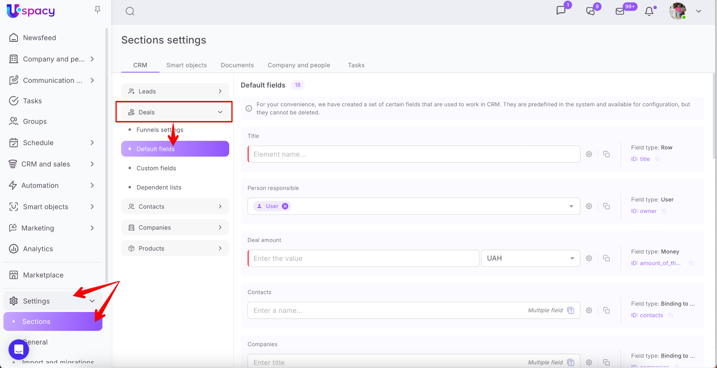The image size is (717, 368).
Task: Toggle Multiple field icon for Contacts
Action: 571,310
